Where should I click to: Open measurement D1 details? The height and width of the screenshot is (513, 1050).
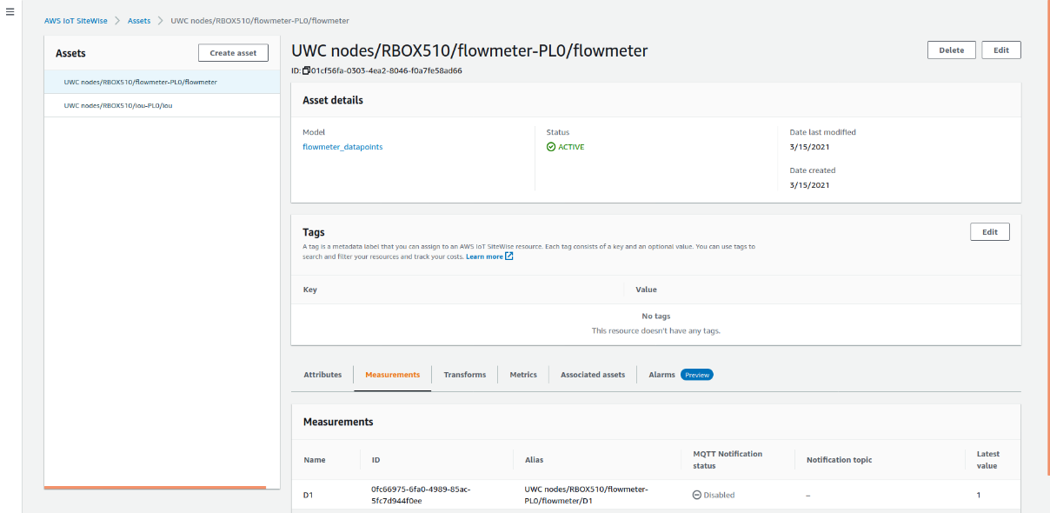308,494
